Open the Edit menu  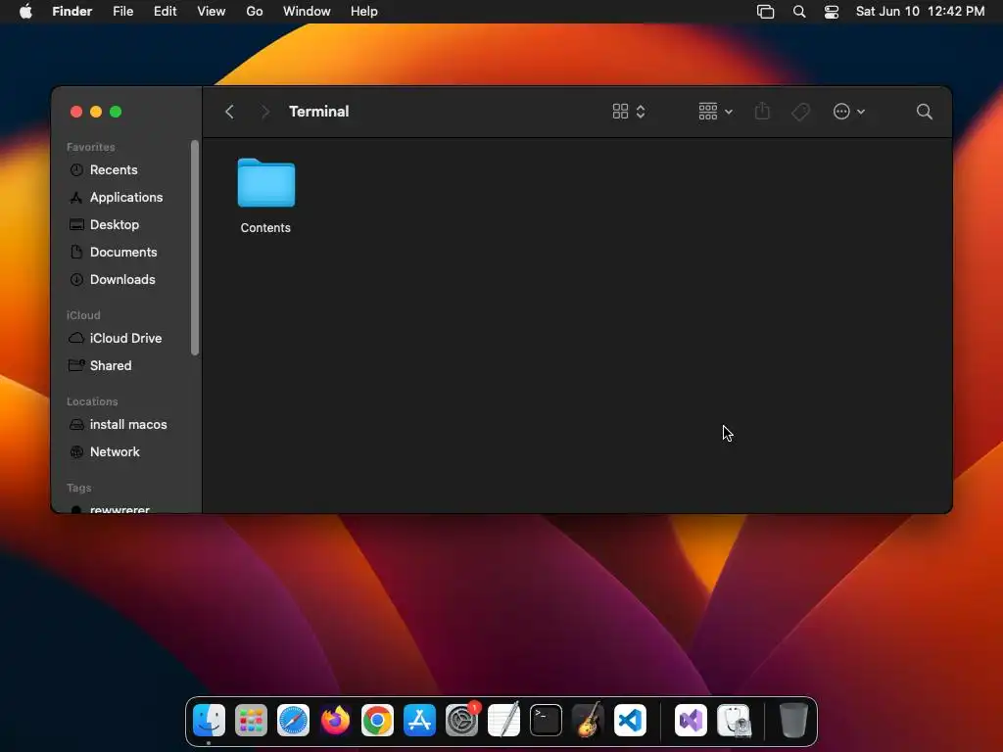coord(165,12)
